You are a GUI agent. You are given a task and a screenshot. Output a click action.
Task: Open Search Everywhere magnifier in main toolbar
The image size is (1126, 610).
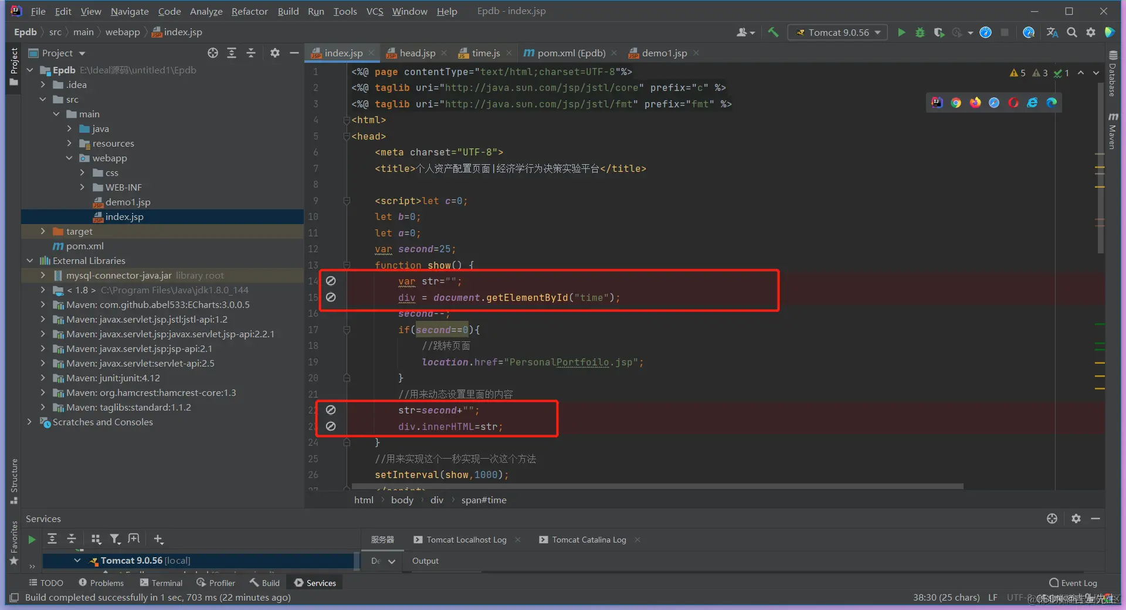pos(1071,32)
